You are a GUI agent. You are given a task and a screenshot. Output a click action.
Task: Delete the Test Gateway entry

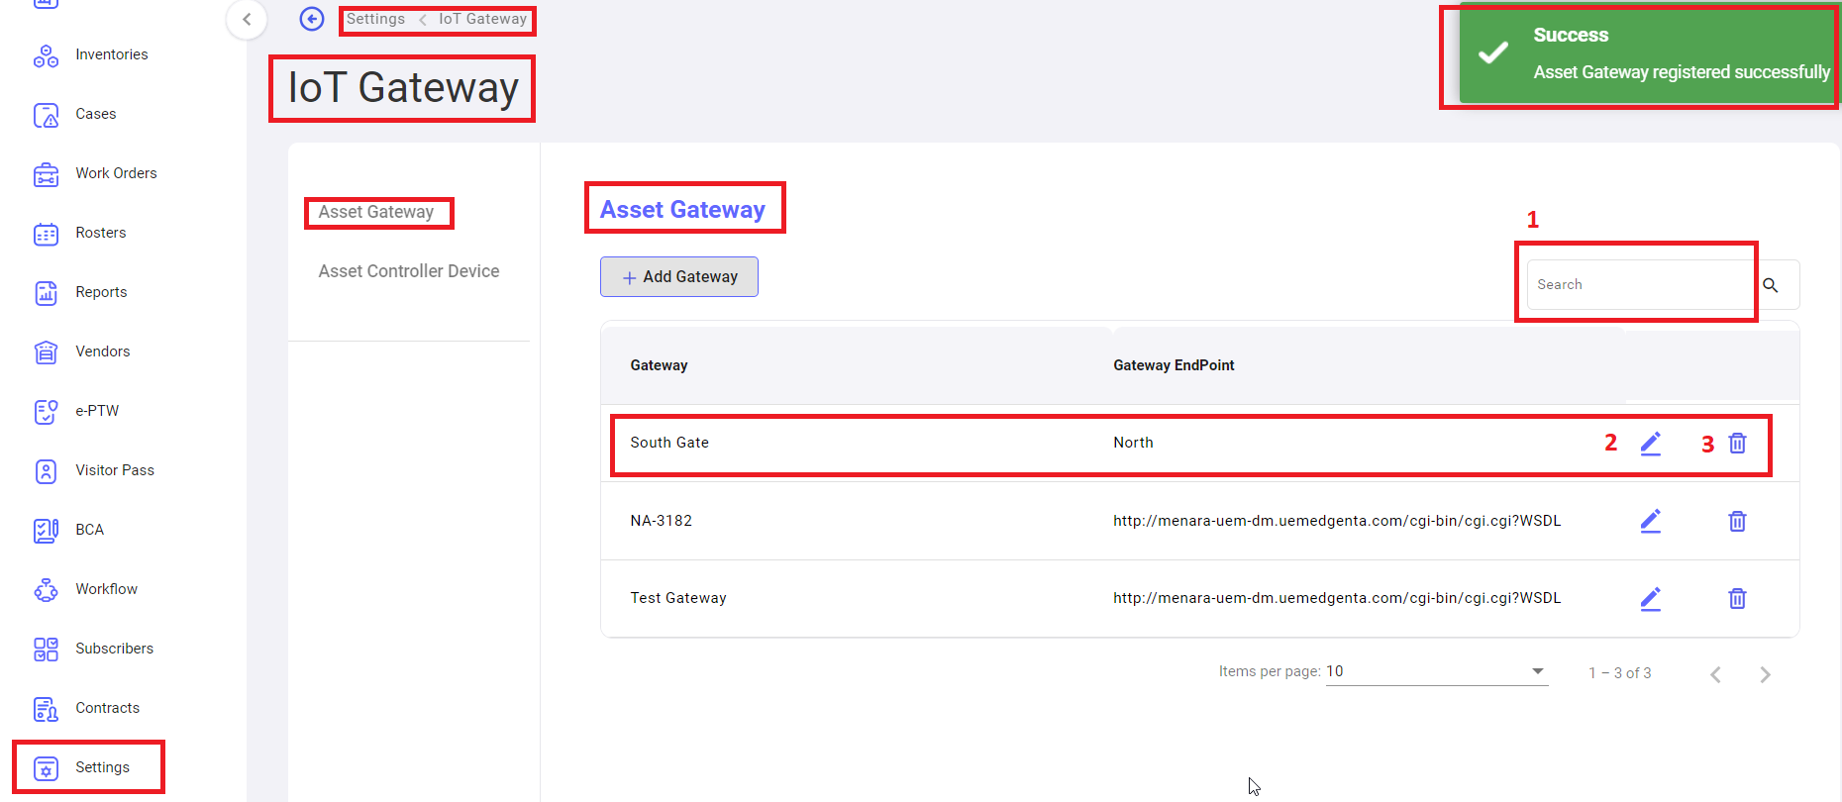[x=1737, y=598]
